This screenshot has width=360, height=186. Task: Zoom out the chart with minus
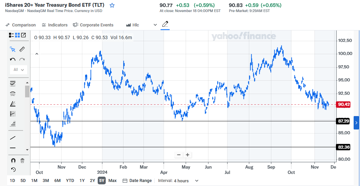pos(179,155)
